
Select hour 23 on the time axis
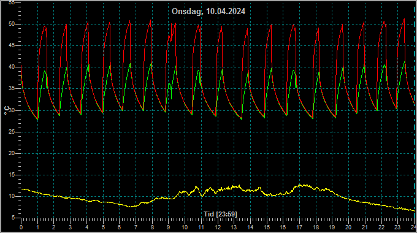tap(397, 227)
